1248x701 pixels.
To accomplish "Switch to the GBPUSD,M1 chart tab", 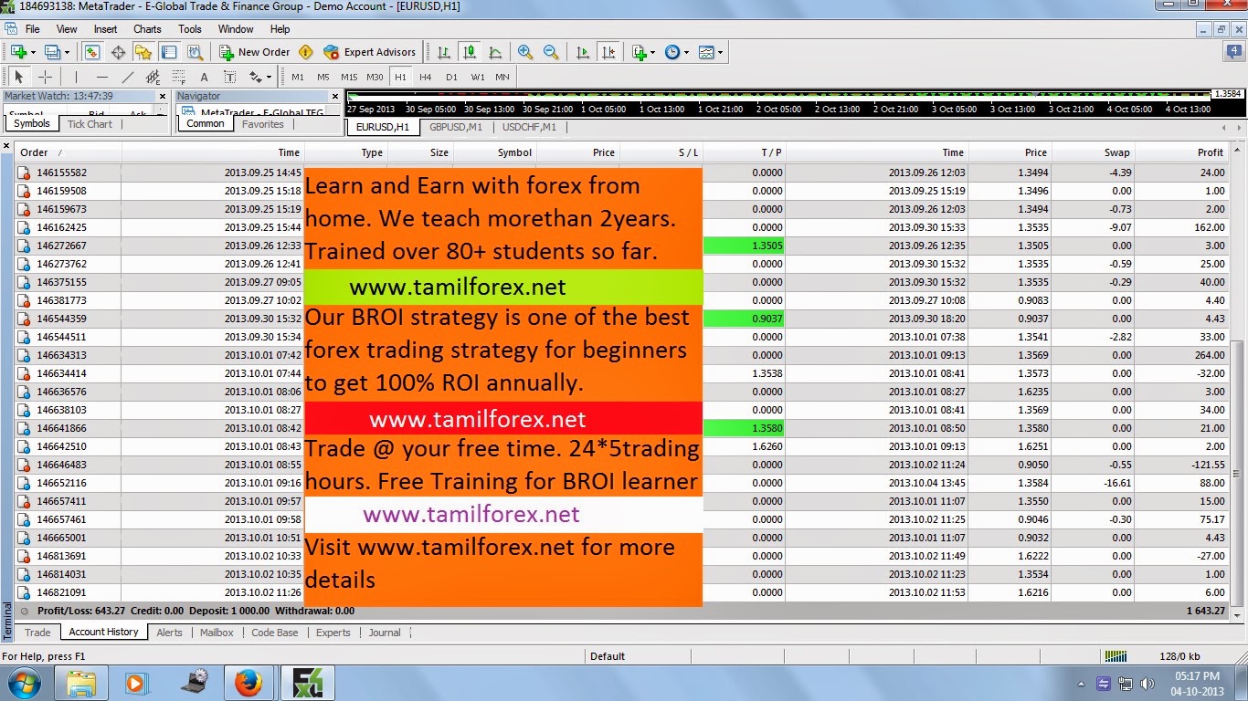I will point(456,127).
